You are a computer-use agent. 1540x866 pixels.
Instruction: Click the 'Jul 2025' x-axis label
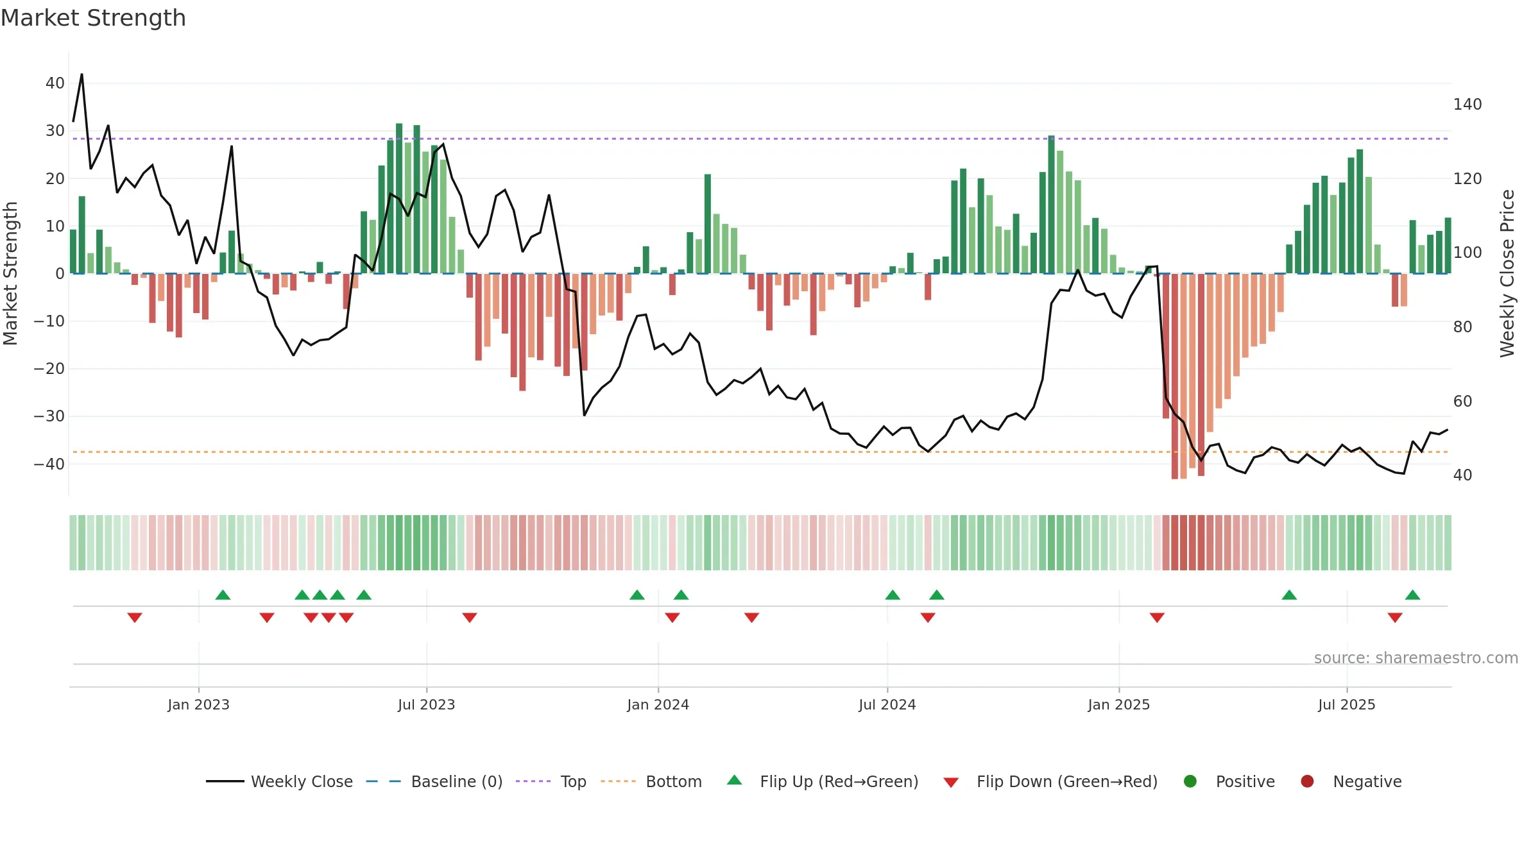coord(1347,704)
